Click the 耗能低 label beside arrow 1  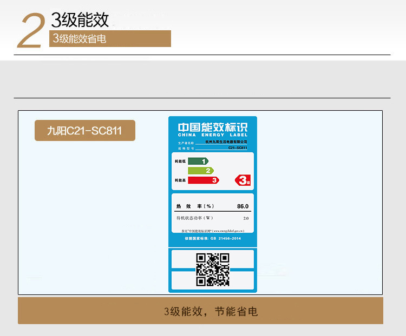(180, 162)
